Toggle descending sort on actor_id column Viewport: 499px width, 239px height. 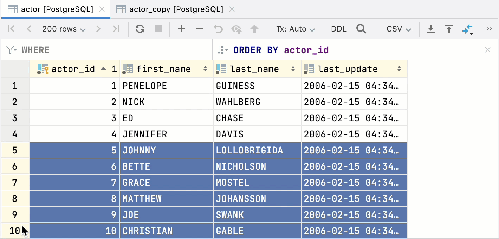click(104, 69)
